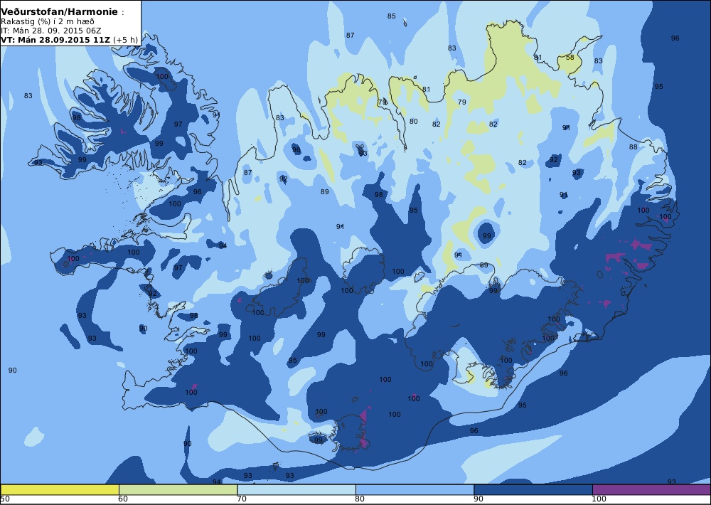
Task: Click the dark blue 90–100 legend block
Action: point(533,489)
